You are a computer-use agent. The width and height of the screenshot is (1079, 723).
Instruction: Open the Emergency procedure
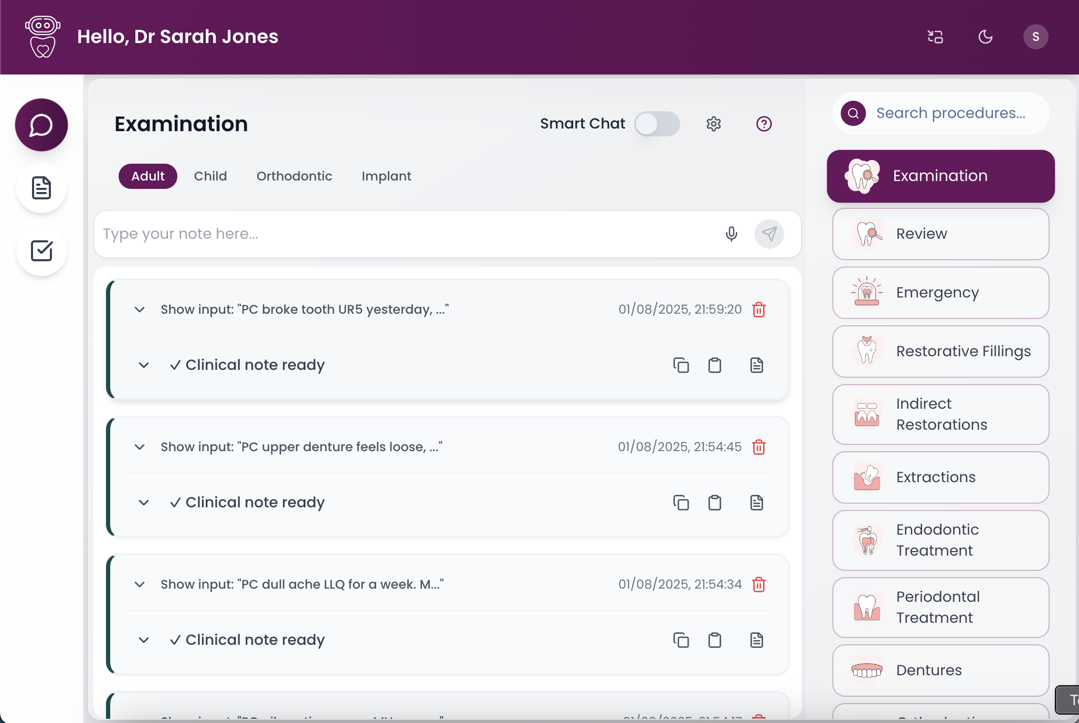pos(940,293)
